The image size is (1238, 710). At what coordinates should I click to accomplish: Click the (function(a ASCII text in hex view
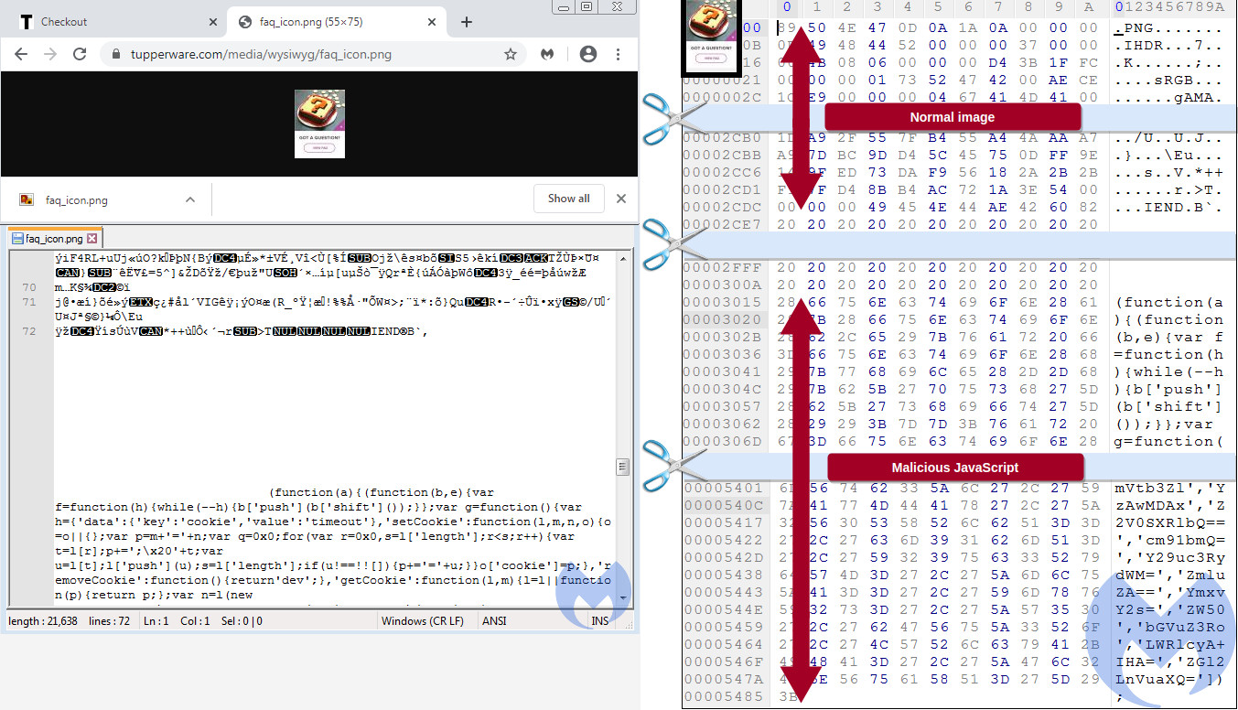[x=1170, y=302]
